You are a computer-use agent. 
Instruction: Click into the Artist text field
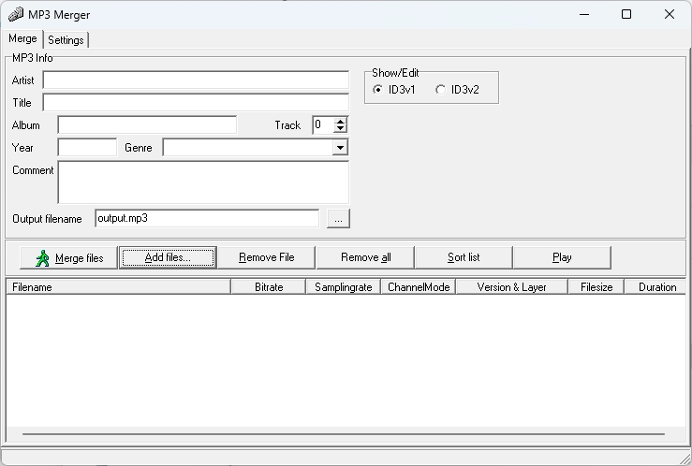pyautogui.click(x=196, y=80)
